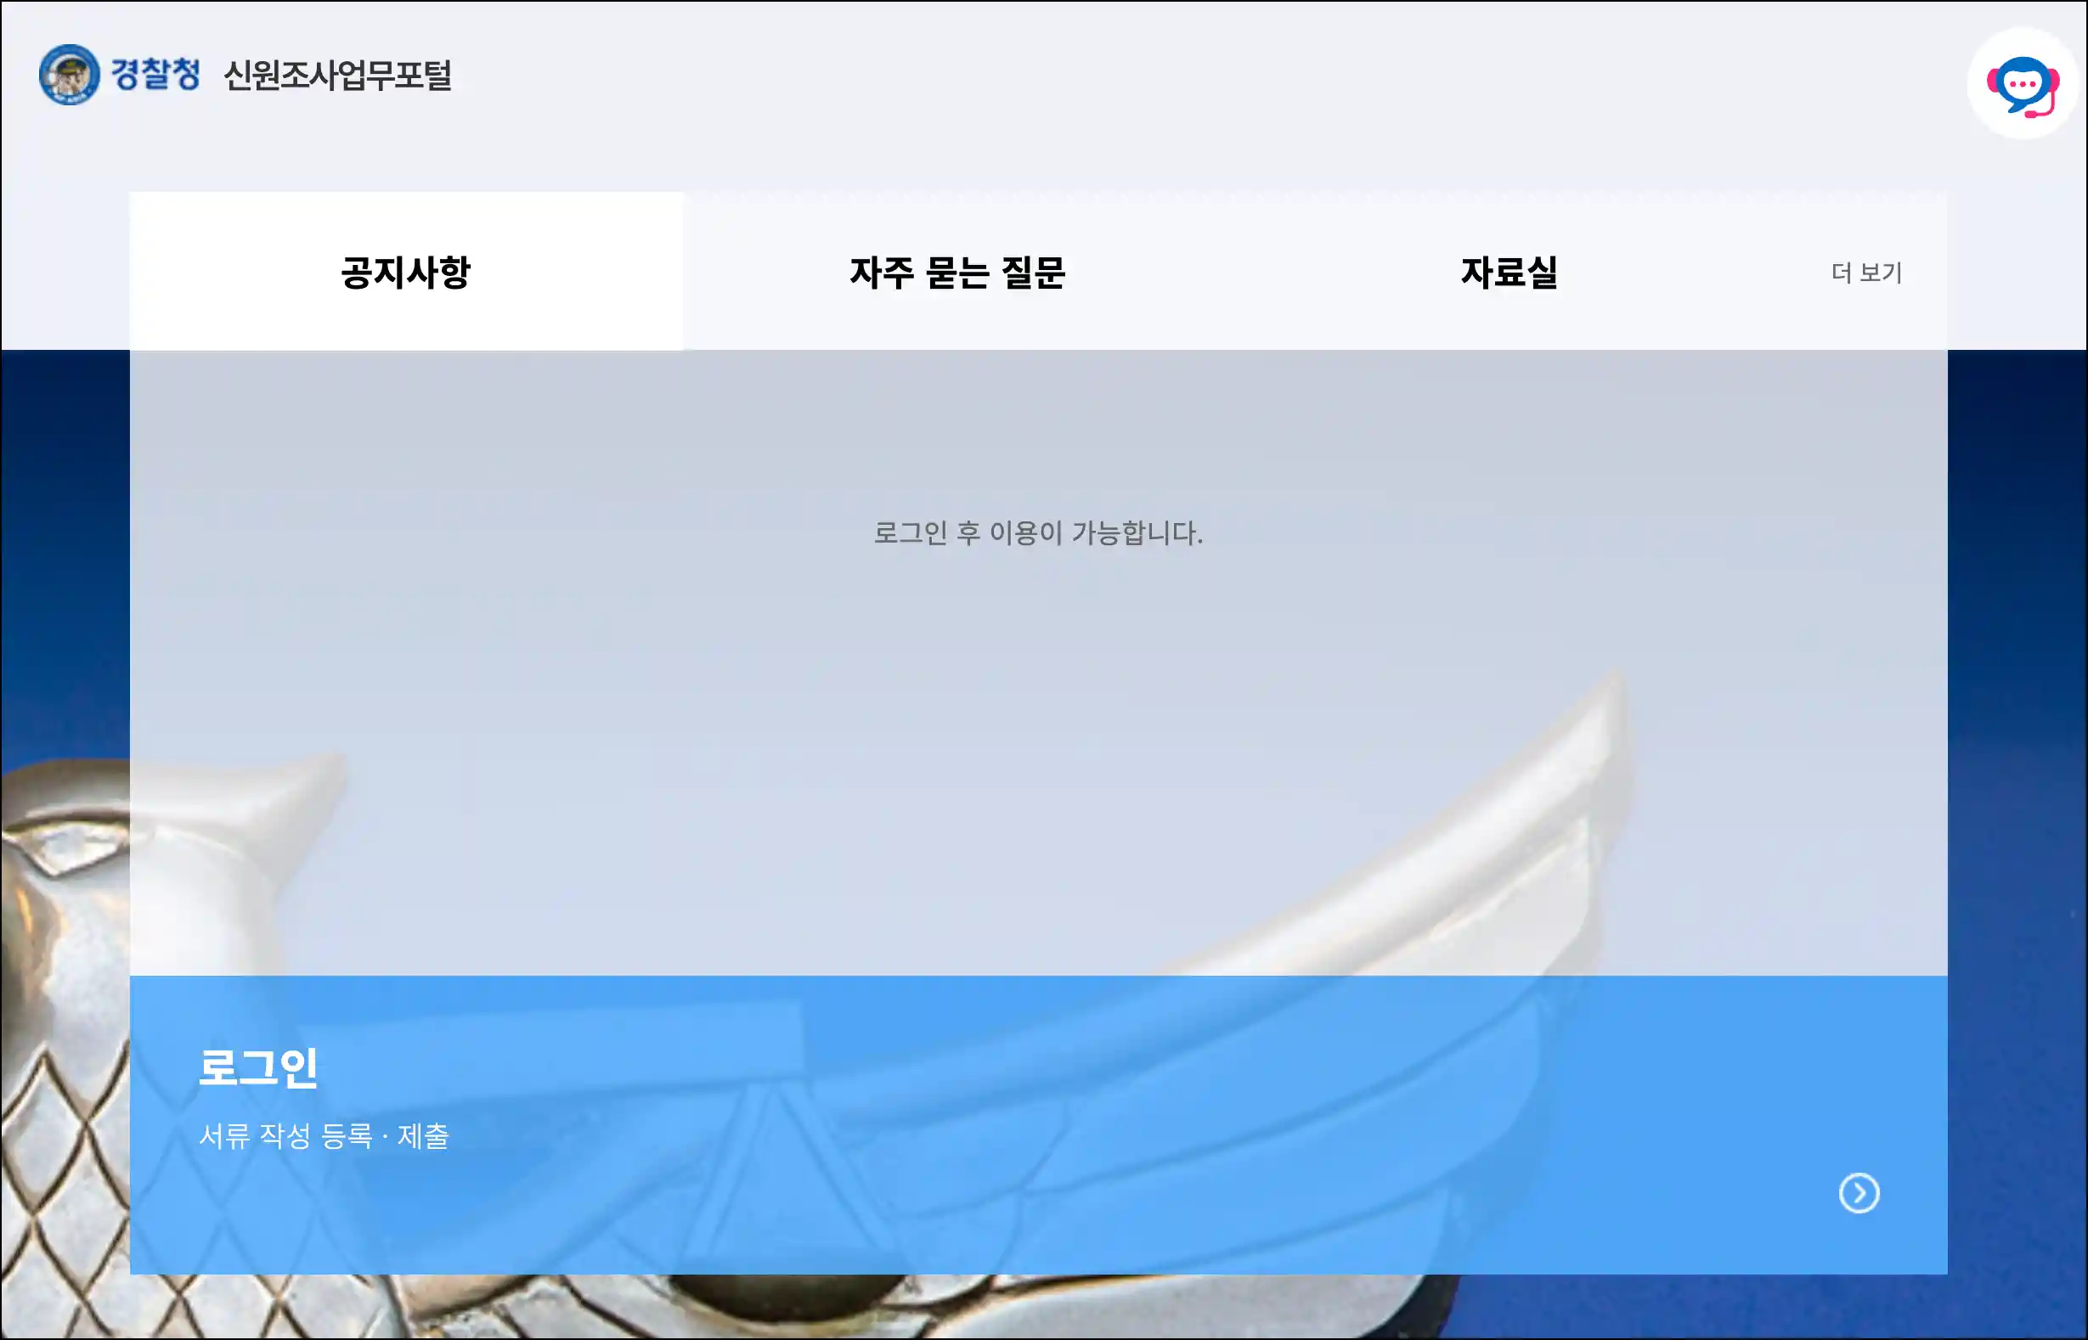
Task: Click the 경찰청 police emblem logo
Action: 69,74
